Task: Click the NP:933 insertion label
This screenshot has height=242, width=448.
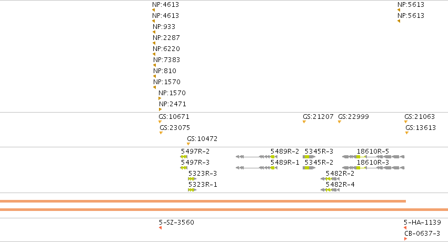Action: point(164,26)
